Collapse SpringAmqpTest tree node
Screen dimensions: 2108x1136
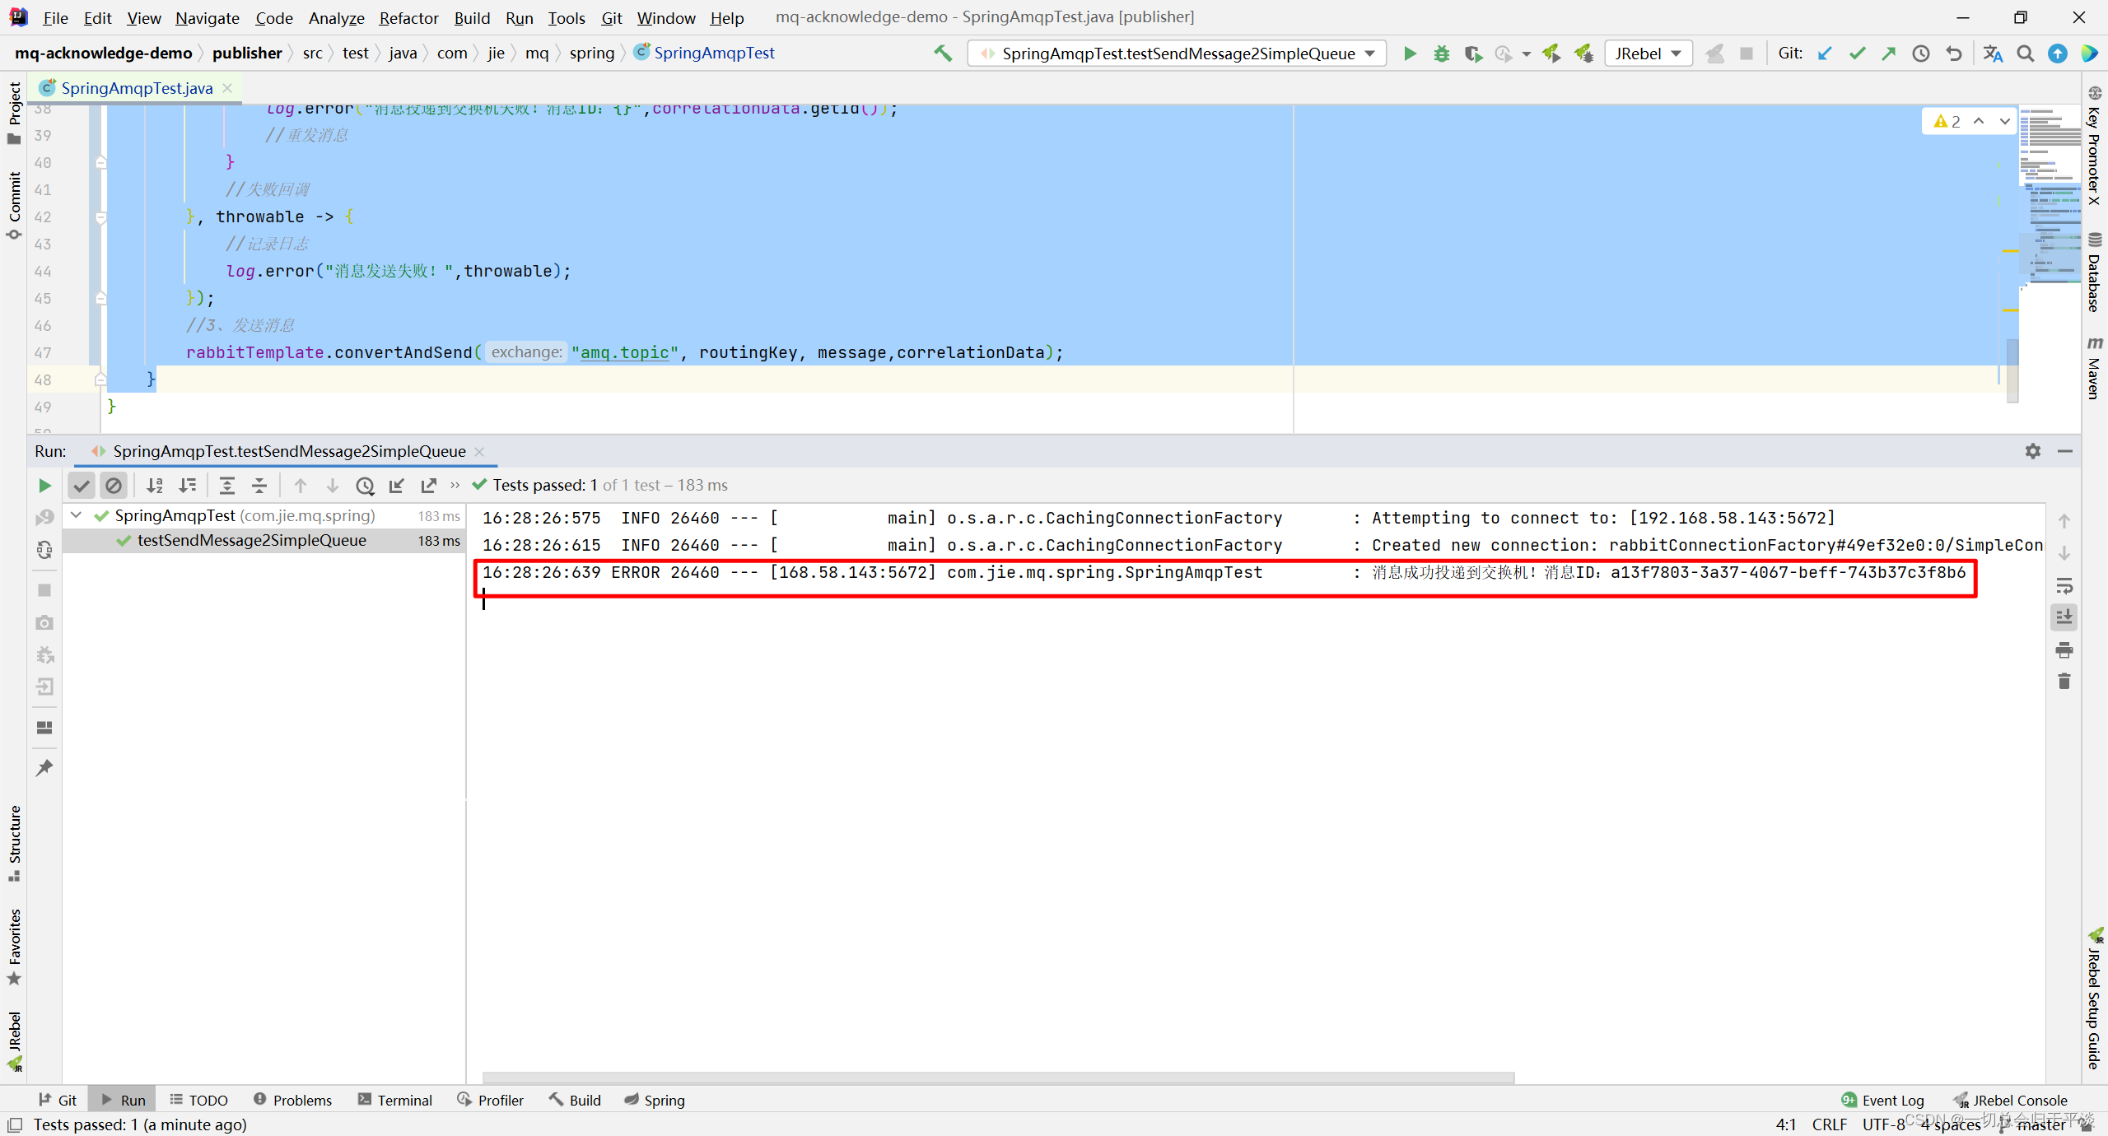(x=77, y=515)
